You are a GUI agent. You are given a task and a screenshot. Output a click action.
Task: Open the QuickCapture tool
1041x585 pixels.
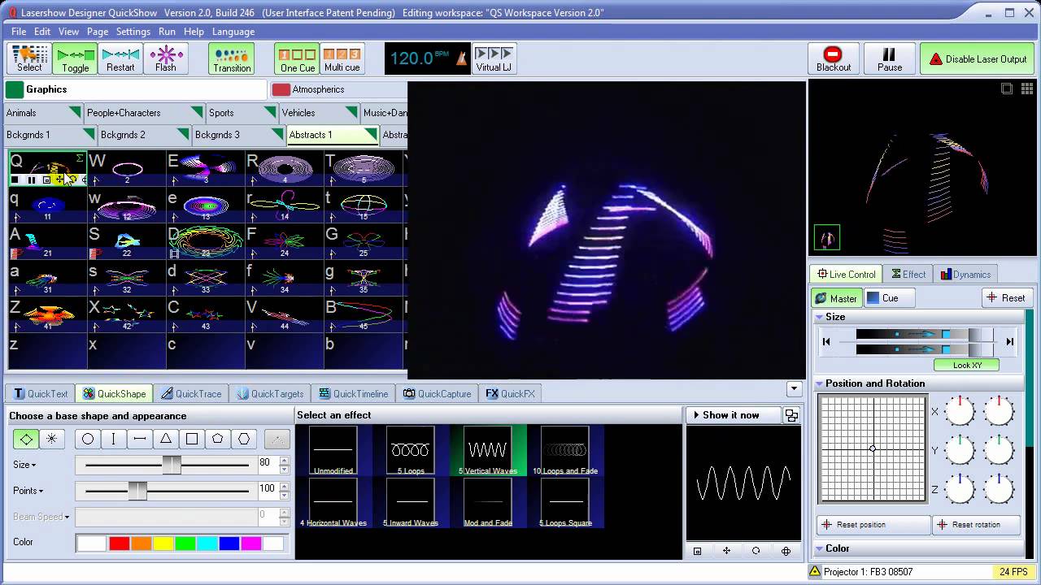click(x=438, y=393)
